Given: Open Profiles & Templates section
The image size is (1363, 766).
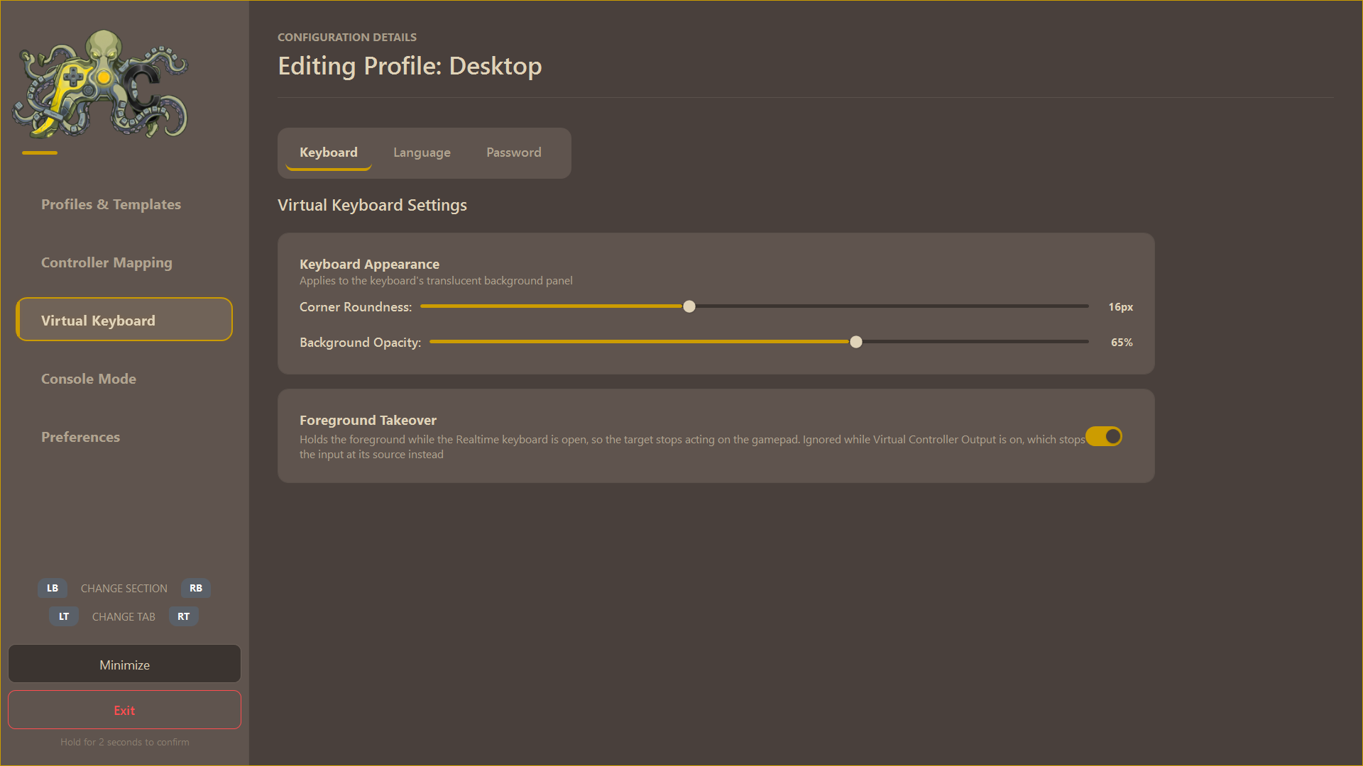Looking at the screenshot, I should [124, 204].
